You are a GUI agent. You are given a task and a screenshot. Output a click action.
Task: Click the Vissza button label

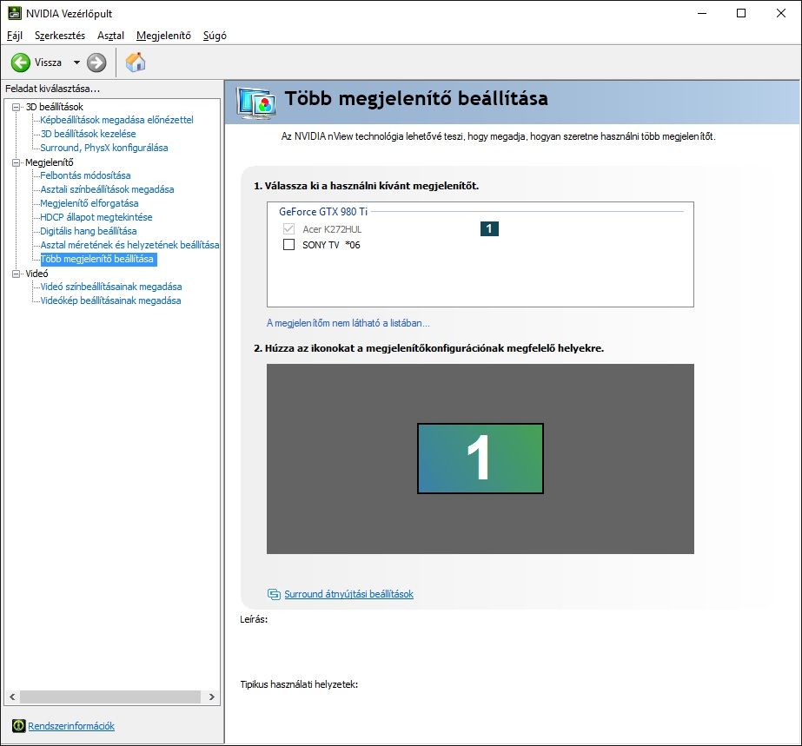coord(48,63)
